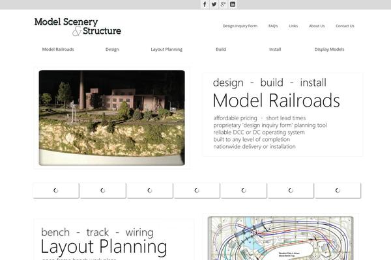The height and width of the screenshot is (260, 391).
Task: Click 'affordable pricing - short lead times' text
Action: tap(259, 118)
